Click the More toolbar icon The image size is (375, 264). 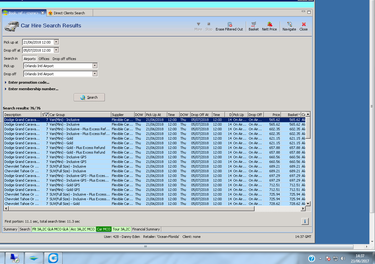click(198, 26)
